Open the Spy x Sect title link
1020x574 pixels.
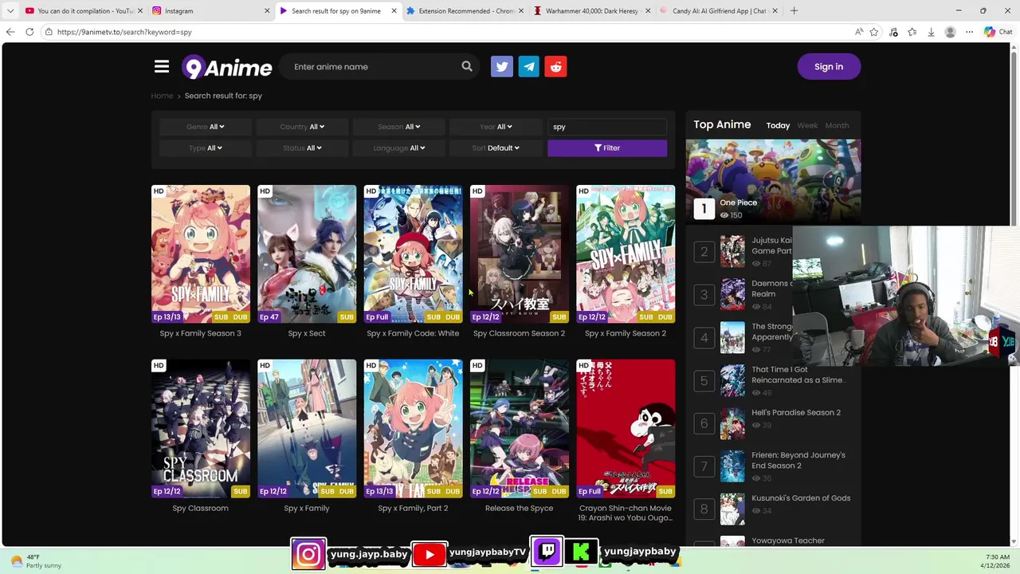click(x=307, y=333)
